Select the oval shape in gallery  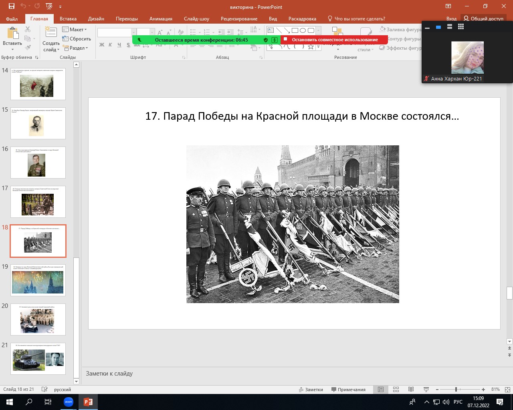tap(303, 30)
